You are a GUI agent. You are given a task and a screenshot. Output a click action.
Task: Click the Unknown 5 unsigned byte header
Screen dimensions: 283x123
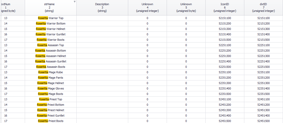click(x=186, y=7)
